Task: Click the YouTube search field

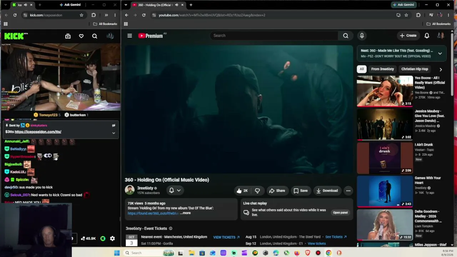Action: click(x=274, y=36)
